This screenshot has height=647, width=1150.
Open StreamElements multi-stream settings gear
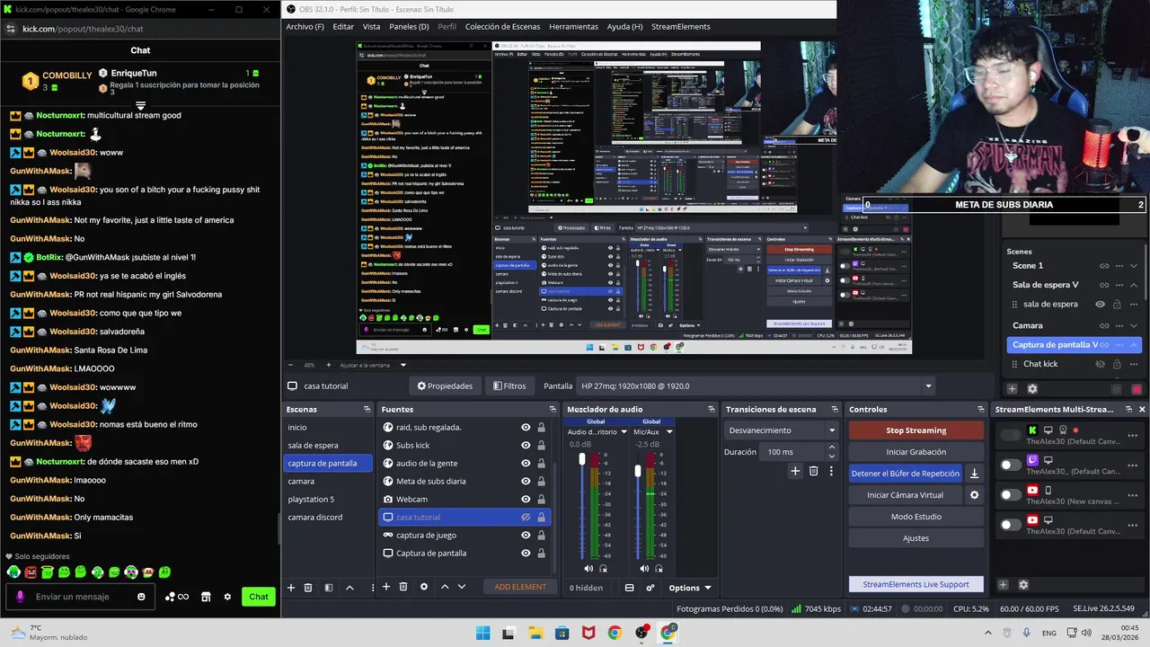point(1023,585)
